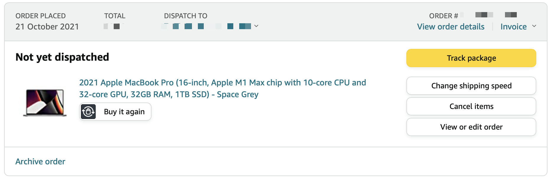The height and width of the screenshot is (182, 554).
Task: Open View or edit order
Action: pyautogui.click(x=471, y=127)
